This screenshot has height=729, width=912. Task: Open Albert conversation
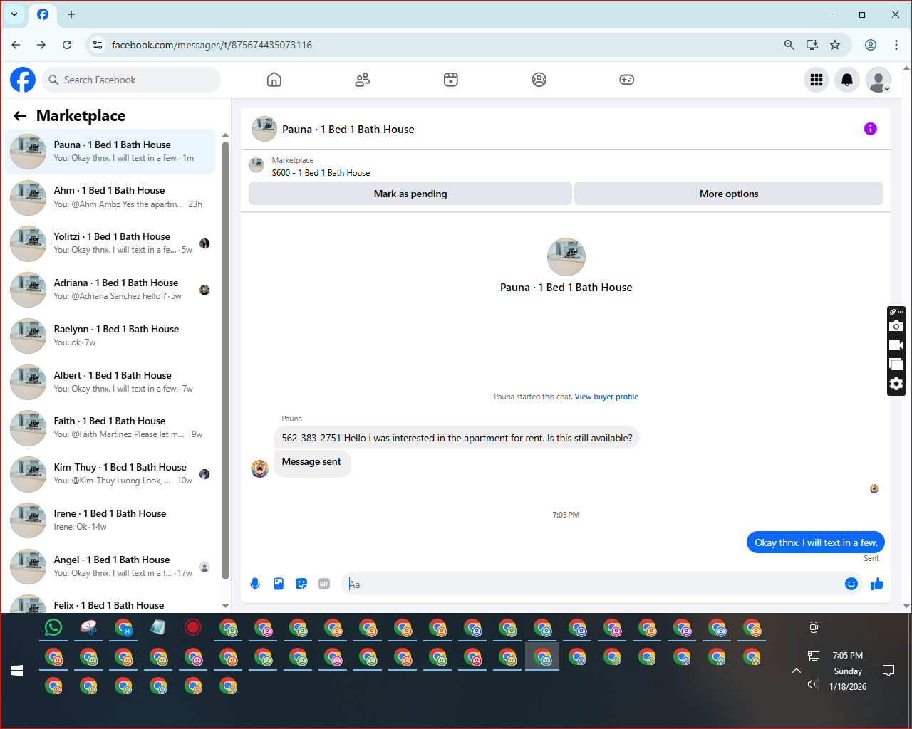(110, 382)
